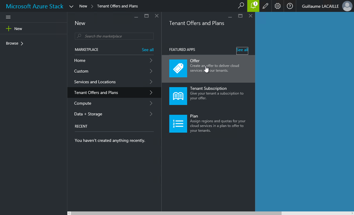
Task: Click Guillaume LACAILLE account name
Action: [320, 6]
